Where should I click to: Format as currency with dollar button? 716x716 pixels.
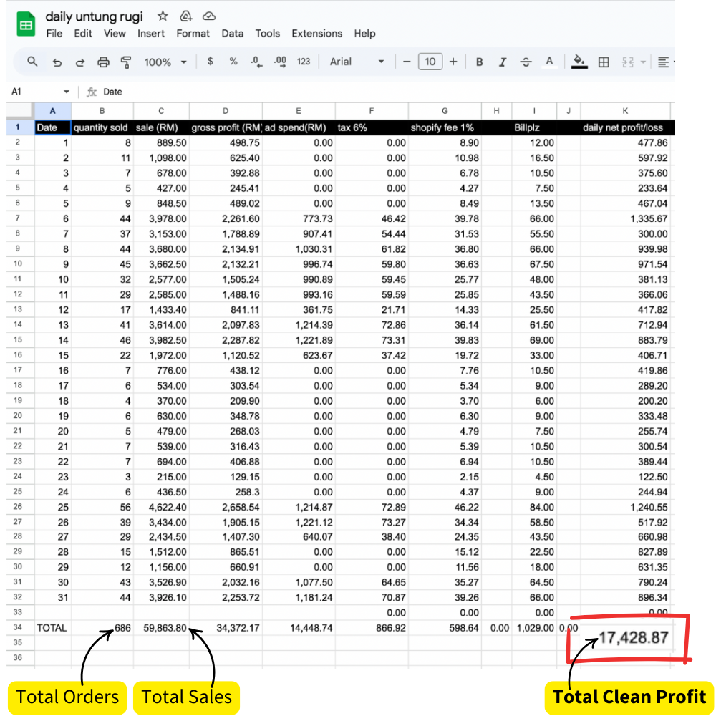[x=210, y=62]
